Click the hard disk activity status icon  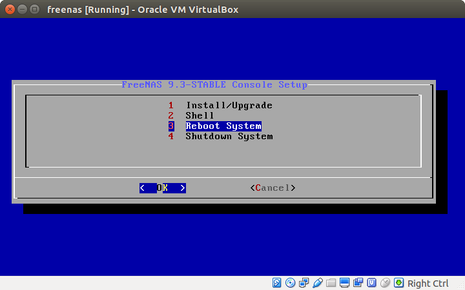276,283
